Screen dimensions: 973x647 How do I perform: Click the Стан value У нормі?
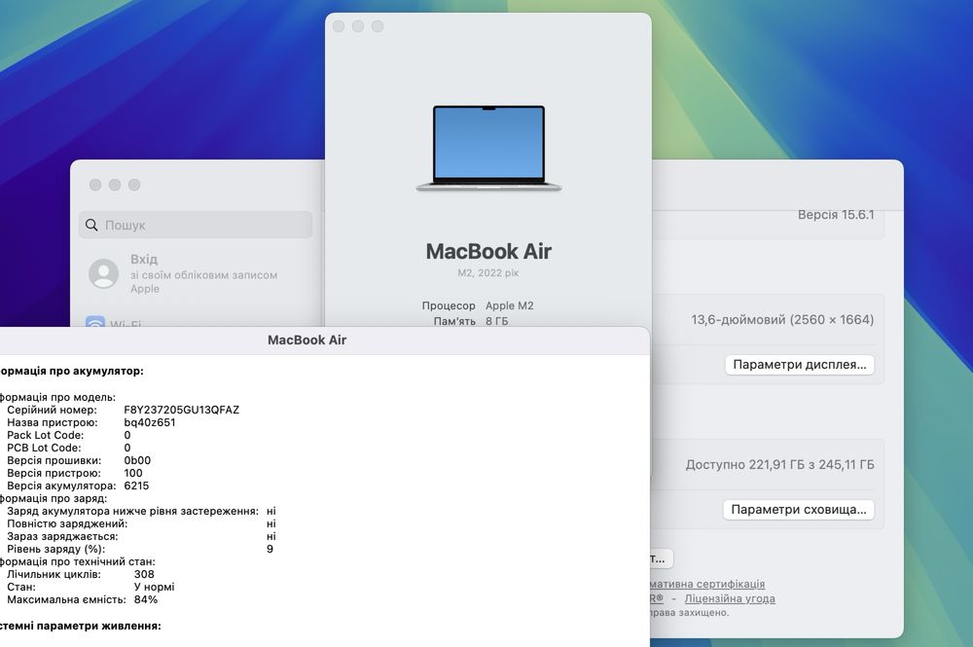[154, 587]
